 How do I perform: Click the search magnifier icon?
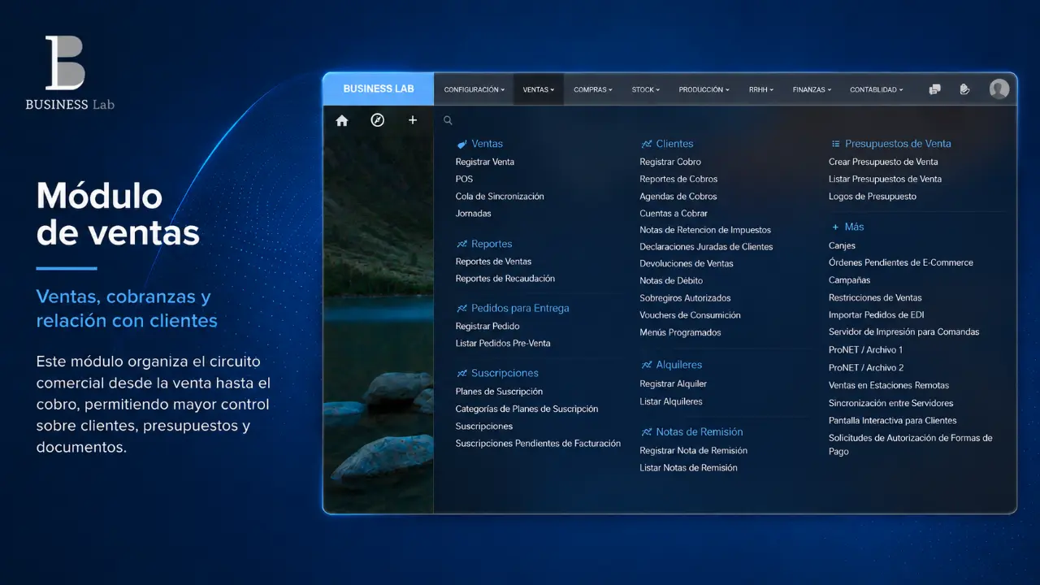pos(448,120)
